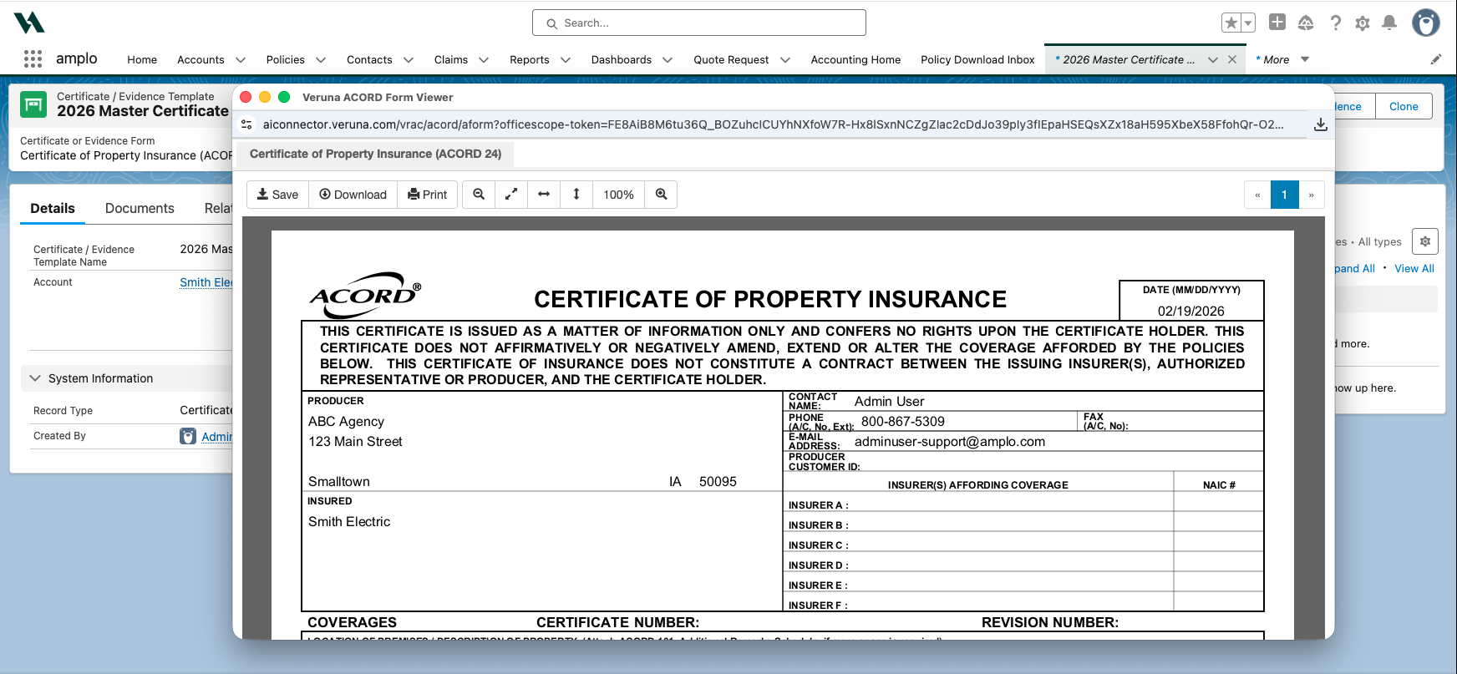Fit form to width with horizontal arrows
The image size is (1457, 674).
tap(544, 195)
